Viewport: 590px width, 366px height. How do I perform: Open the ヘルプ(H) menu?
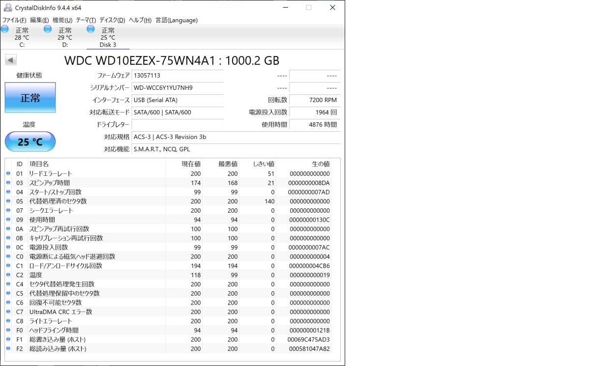[x=140, y=20]
